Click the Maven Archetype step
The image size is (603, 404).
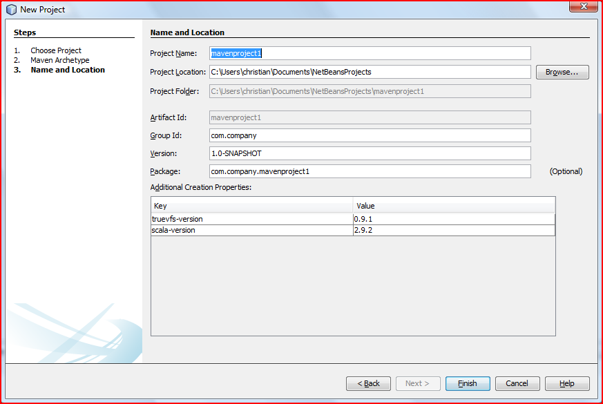pyautogui.click(x=60, y=60)
